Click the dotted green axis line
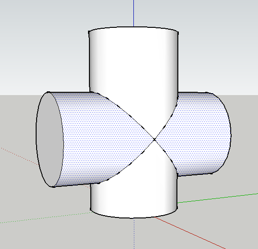 46,218
